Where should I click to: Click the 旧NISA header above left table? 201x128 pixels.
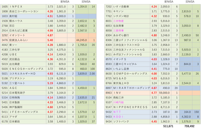[86, 2]
